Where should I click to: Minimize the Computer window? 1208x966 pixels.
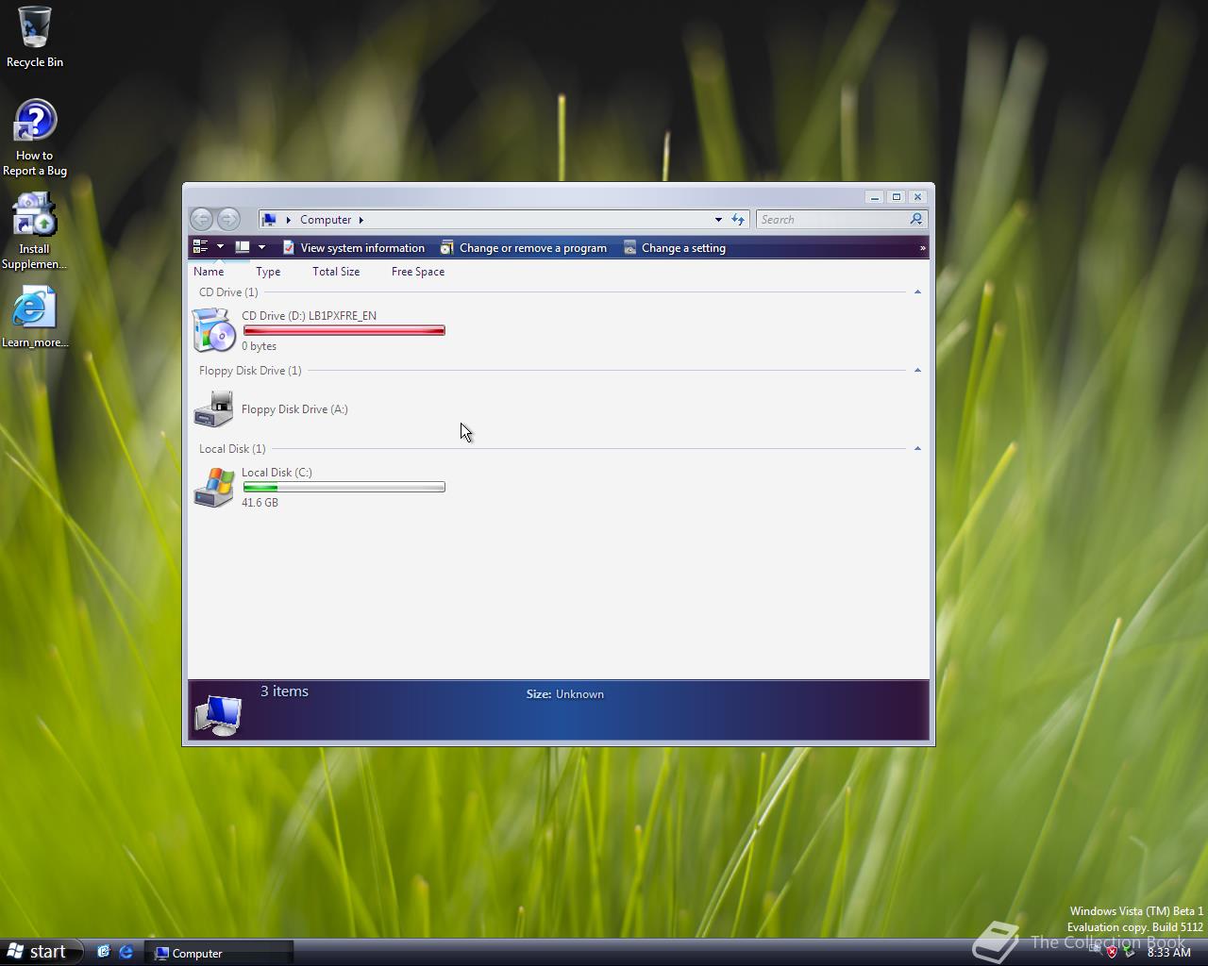click(x=875, y=197)
